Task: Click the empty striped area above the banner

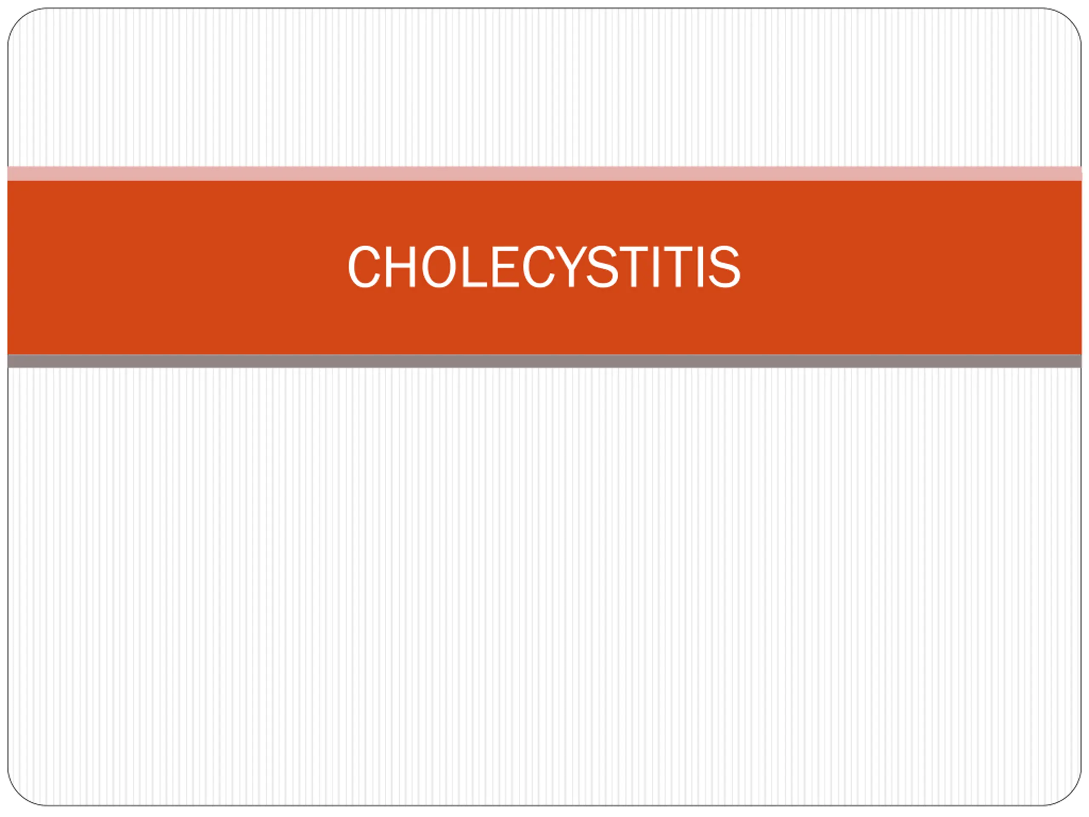Action: click(x=544, y=89)
